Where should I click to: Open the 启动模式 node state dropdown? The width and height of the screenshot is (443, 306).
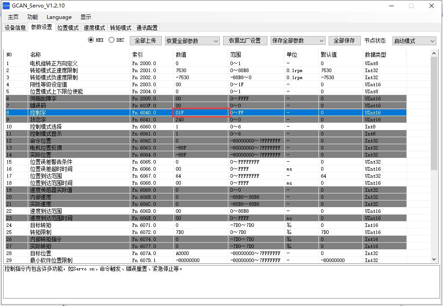[x=414, y=41]
